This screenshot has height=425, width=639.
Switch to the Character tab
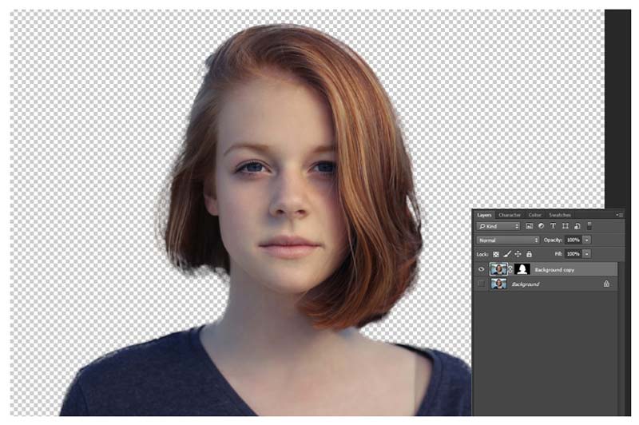(x=510, y=215)
